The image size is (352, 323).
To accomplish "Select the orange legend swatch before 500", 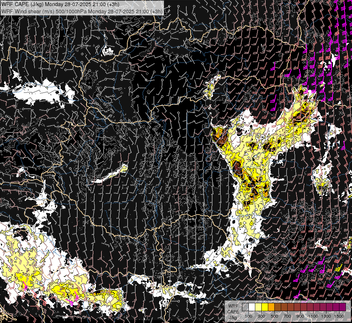I will pyautogui.click(x=271, y=307).
